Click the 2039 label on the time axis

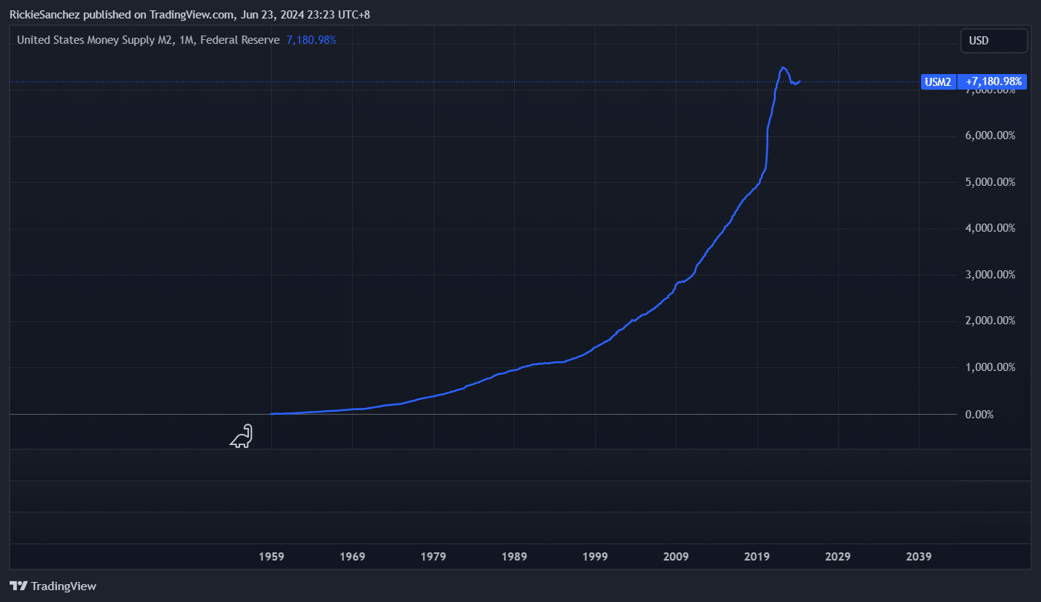click(919, 556)
